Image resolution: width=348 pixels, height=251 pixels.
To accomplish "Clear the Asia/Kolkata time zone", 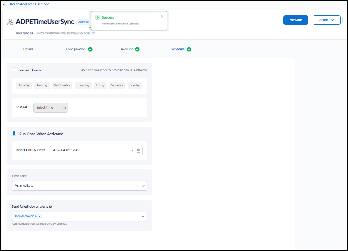I will (138, 186).
